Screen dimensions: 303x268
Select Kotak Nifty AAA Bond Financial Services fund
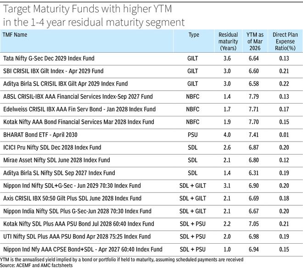pyautogui.click(x=76, y=122)
